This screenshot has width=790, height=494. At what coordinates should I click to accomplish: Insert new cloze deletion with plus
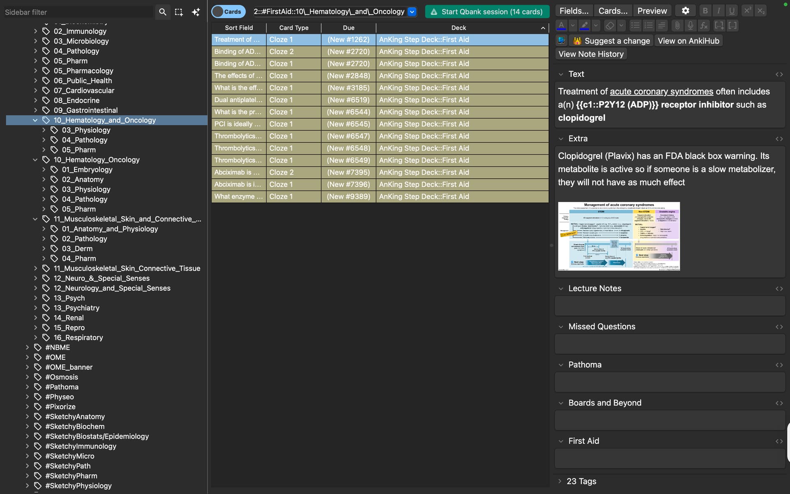719,25
